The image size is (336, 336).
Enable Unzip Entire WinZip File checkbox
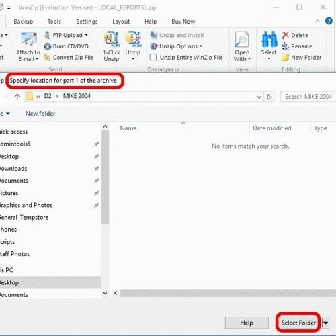click(153, 57)
